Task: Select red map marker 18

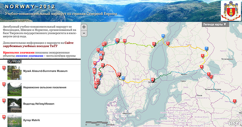Action: [103, 45]
